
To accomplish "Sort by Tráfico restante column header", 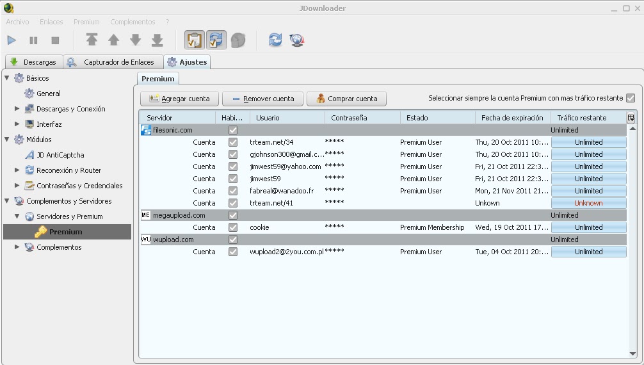I will tap(588, 118).
